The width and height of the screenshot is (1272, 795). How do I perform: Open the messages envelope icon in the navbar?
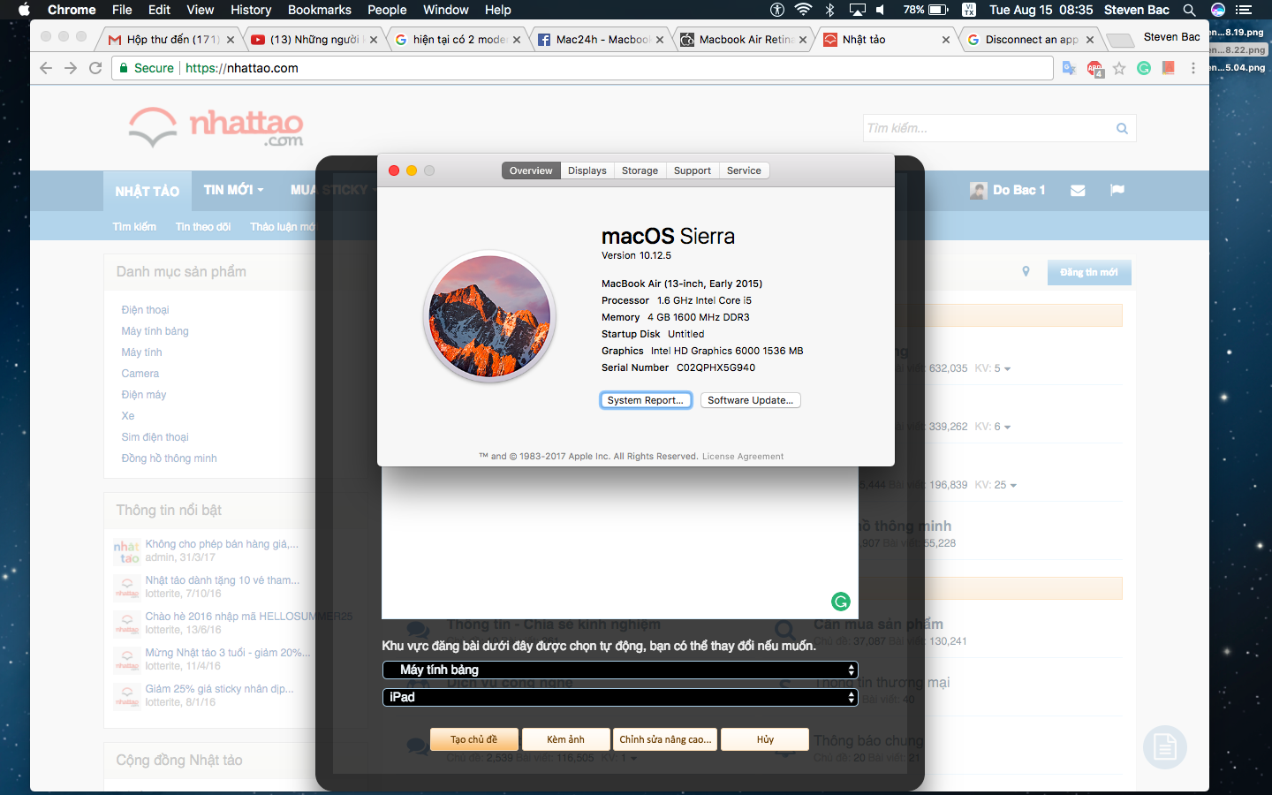[x=1078, y=191]
